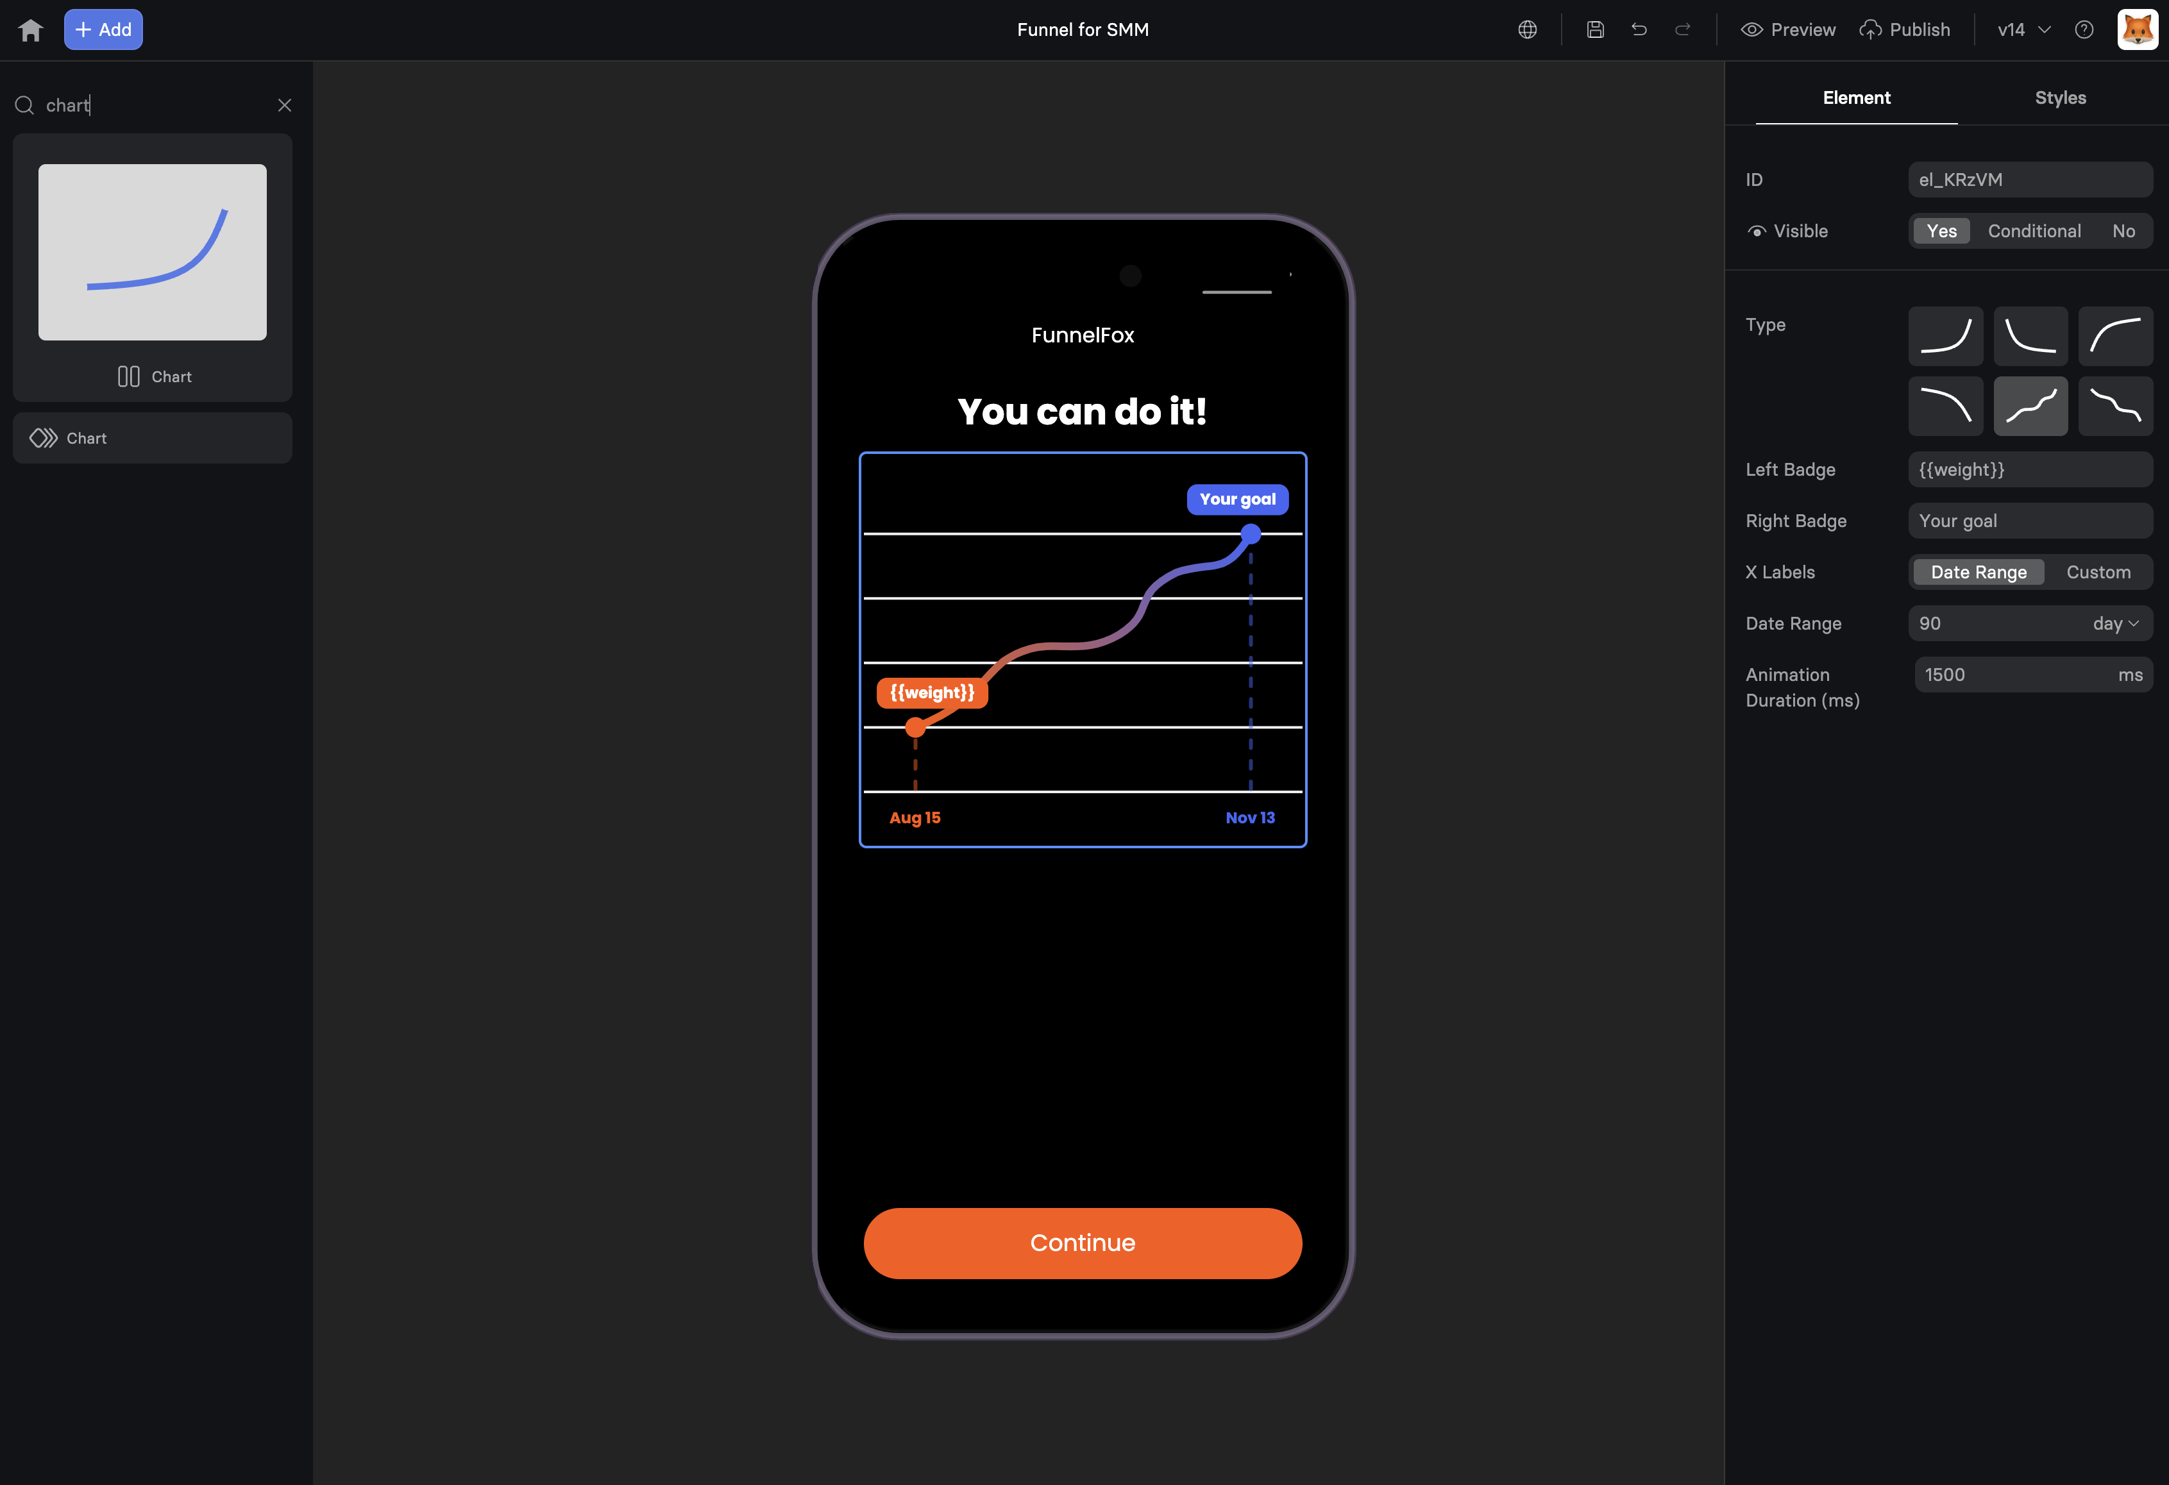Screen dimensions: 2169x1485
Task: Expand the v14 version dropdown
Action: (x=2023, y=30)
